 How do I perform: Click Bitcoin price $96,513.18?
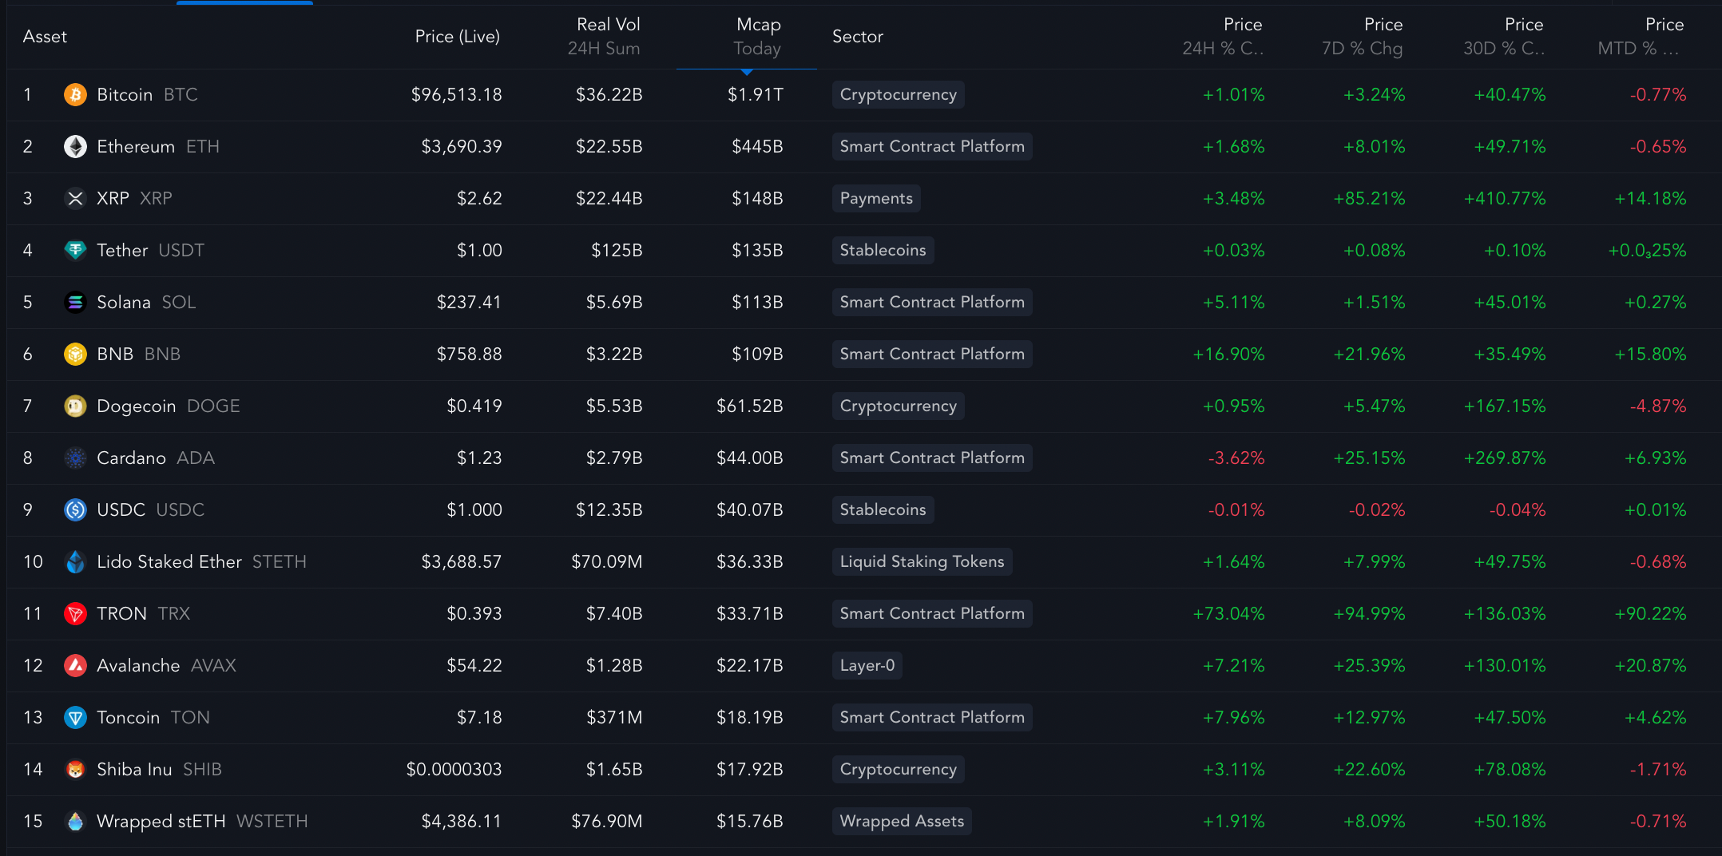(456, 95)
